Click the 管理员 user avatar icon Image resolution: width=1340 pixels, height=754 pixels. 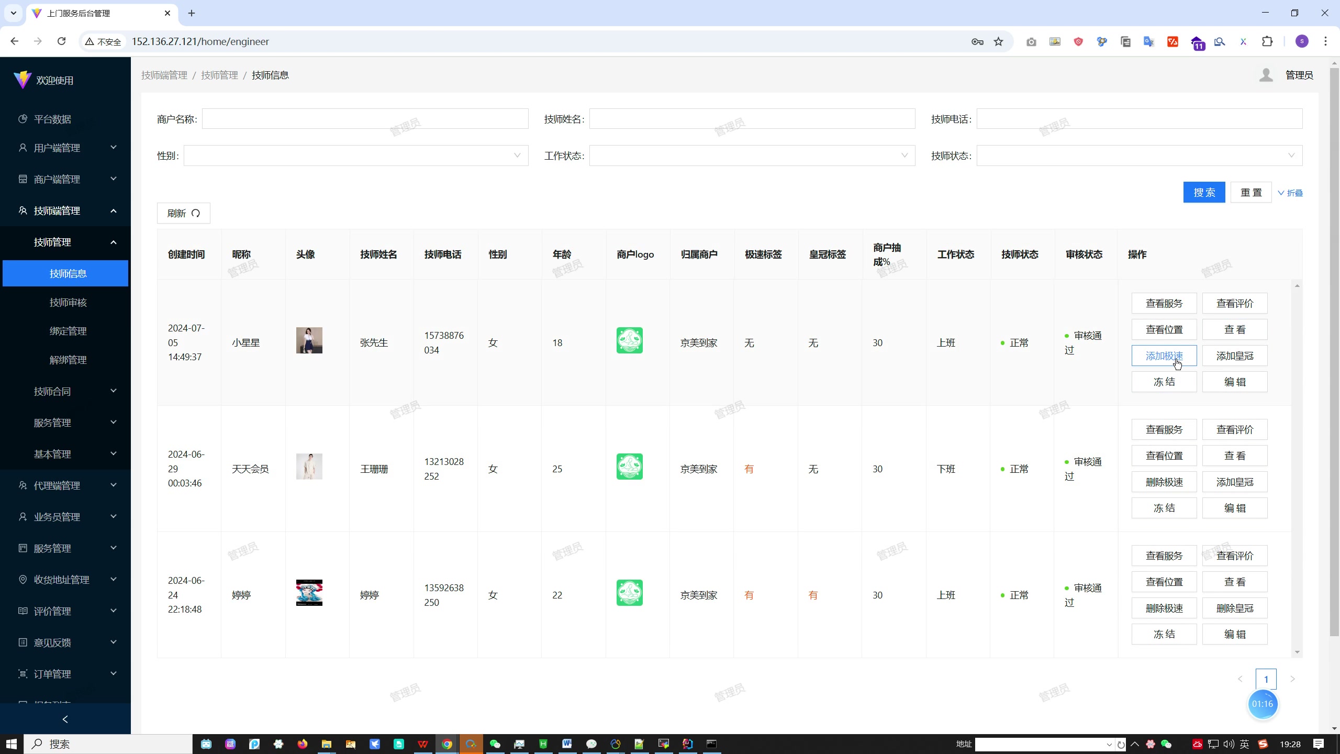click(1266, 75)
